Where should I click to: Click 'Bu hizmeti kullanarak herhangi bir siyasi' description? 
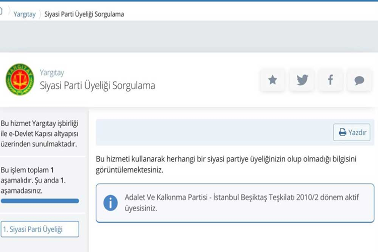click(226, 164)
